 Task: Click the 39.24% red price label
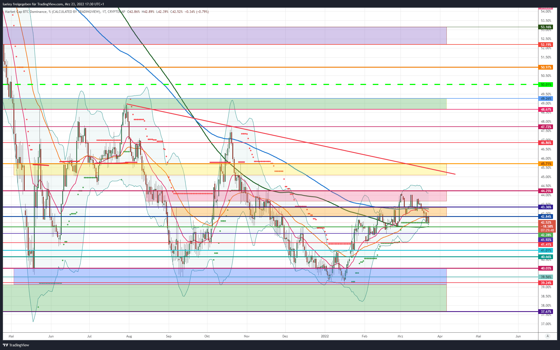click(x=546, y=283)
